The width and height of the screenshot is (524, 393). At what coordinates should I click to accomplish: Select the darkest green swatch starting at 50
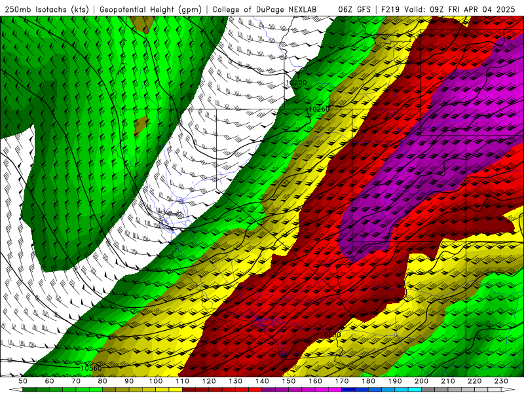pos(29,390)
